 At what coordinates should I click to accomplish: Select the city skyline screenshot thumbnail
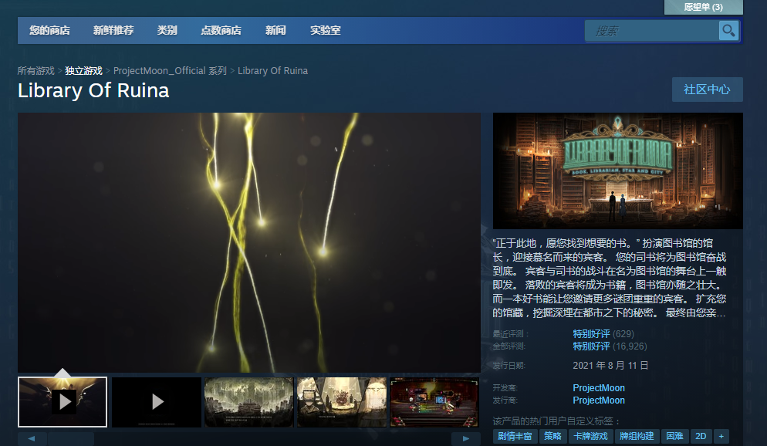pos(249,402)
